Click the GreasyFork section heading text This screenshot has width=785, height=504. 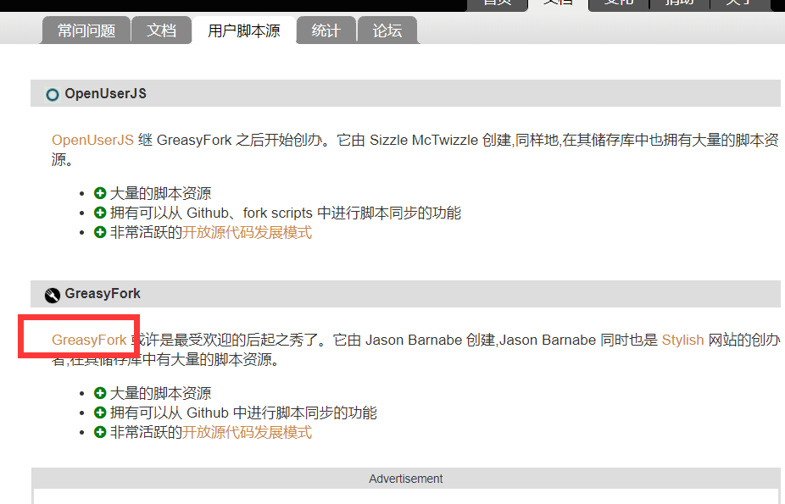click(x=103, y=293)
